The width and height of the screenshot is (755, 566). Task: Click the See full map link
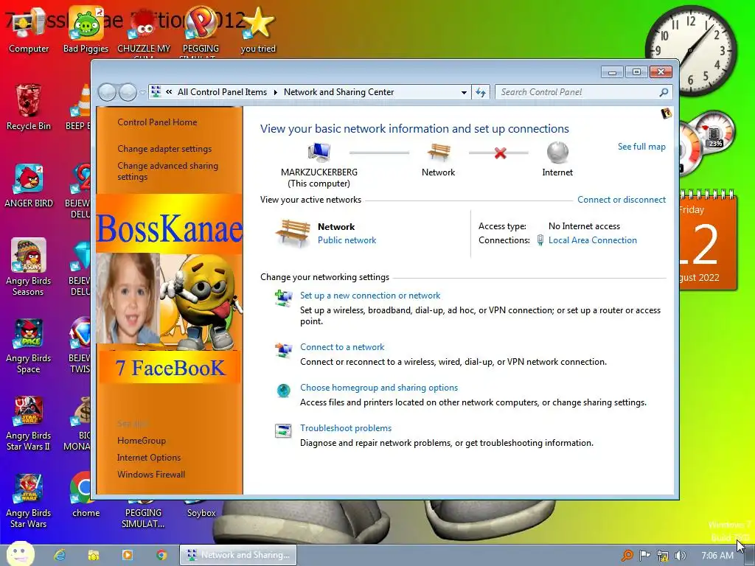[641, 147]
